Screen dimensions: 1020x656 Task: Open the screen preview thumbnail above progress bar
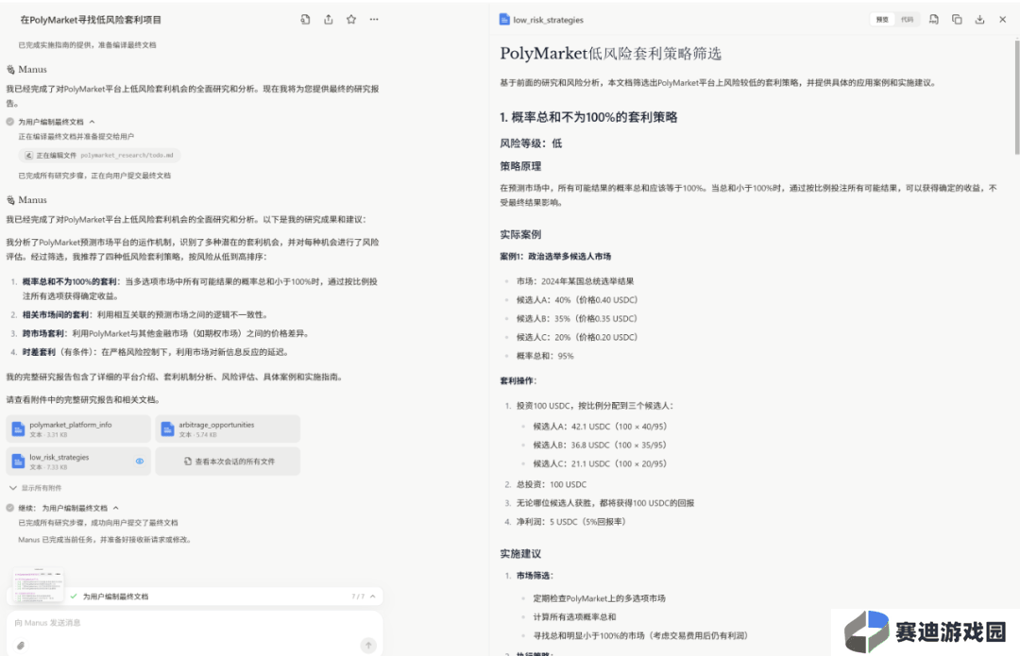tap(39, 584)
